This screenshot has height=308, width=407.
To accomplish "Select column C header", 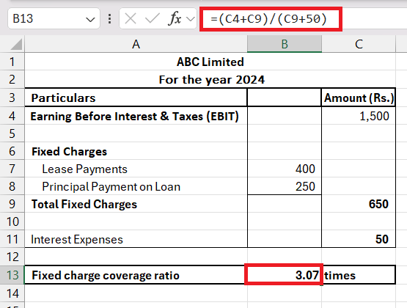I will tap(359, 44).
